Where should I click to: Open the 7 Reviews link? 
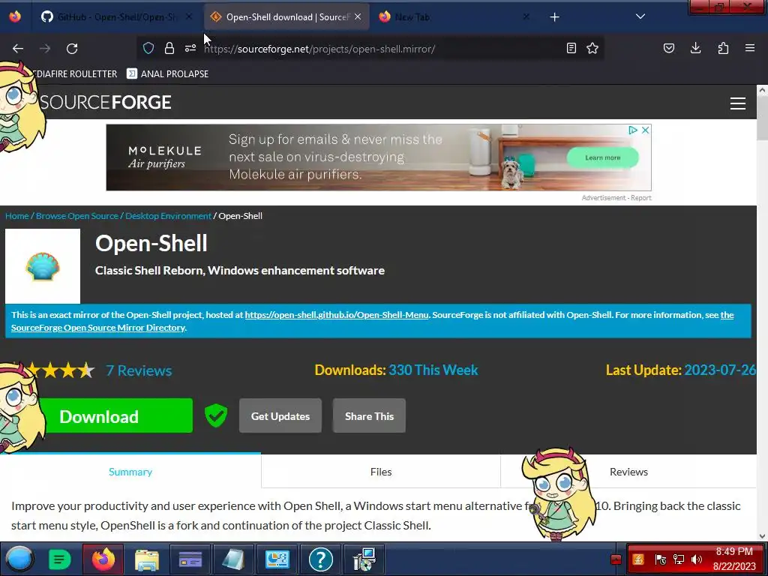point(139,370)
